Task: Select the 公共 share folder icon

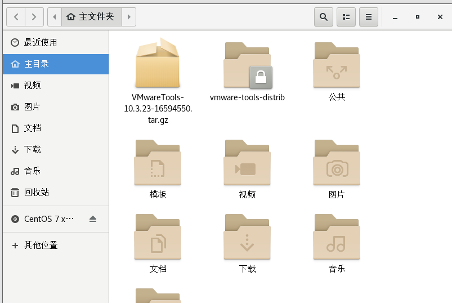Action: (337, 65)
